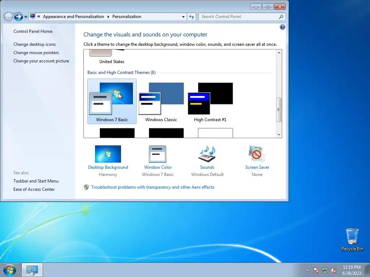370x277 pixels.
Task: Click the Refresh button in address bar
Action: pos(192,17)
